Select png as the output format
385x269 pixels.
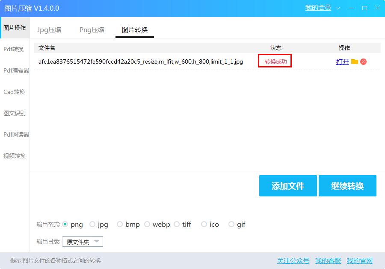65,224
